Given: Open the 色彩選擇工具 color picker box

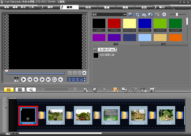Looking at the screenshot, I should pos(96,55).
